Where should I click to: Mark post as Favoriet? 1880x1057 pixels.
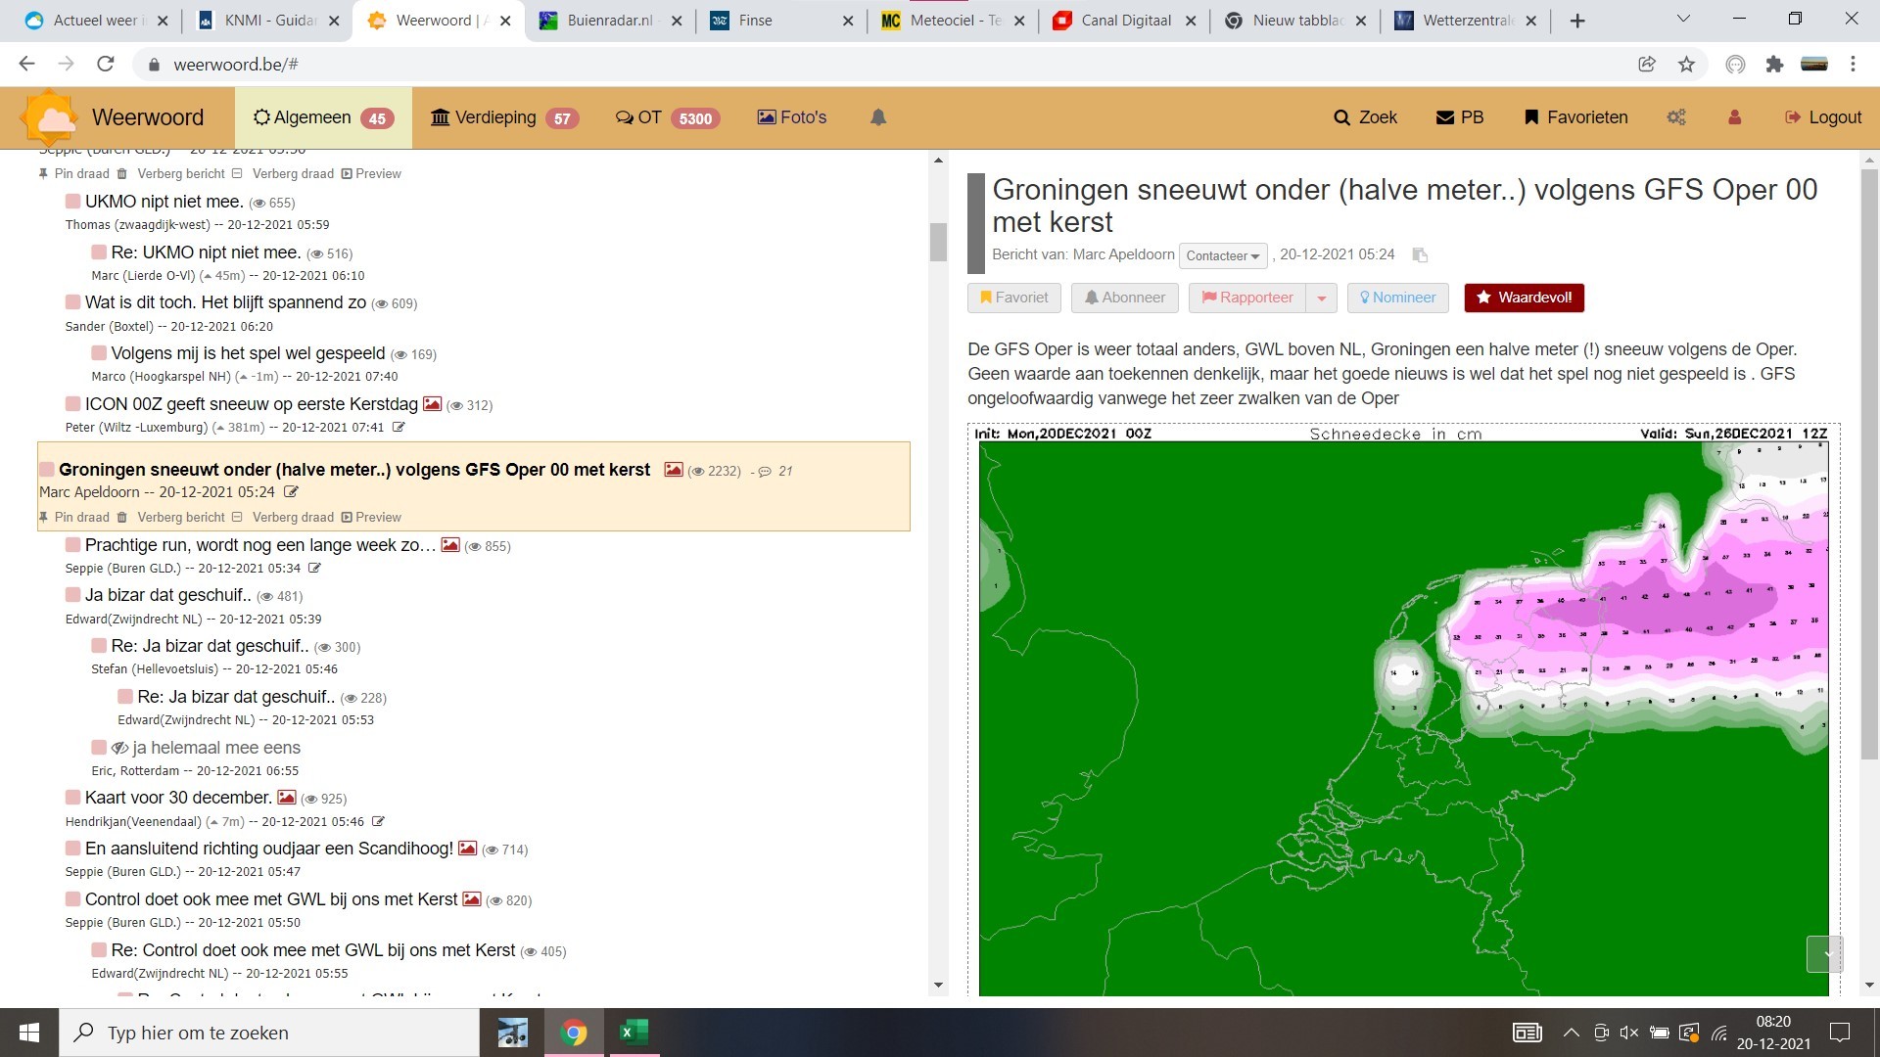click(x=1014, y=298)
